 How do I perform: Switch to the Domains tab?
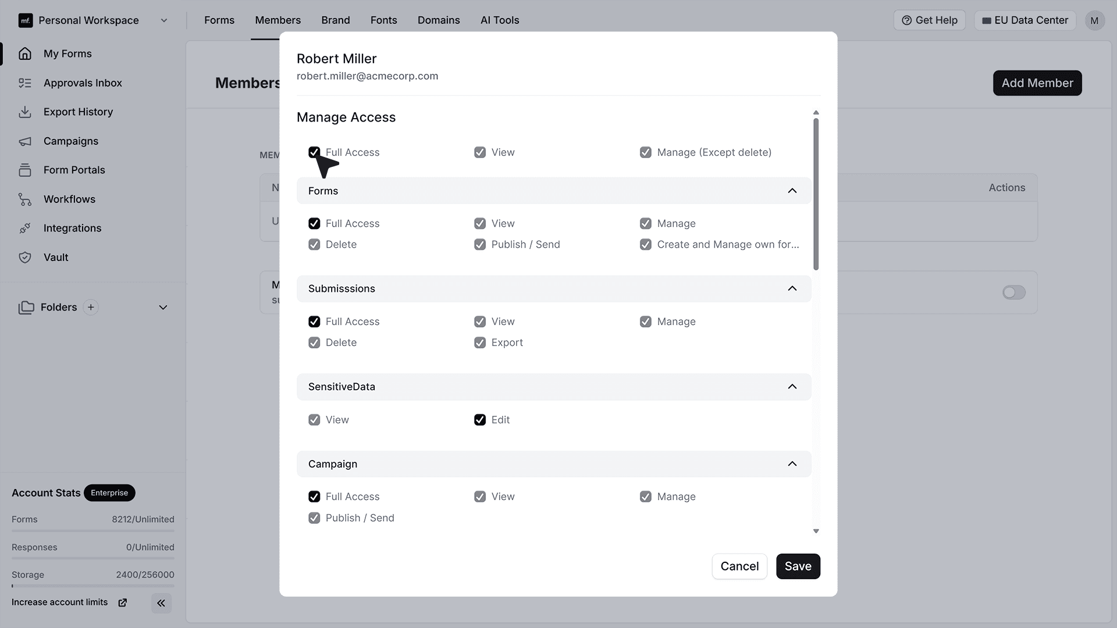pyautogui.click(x=439, y=20)
